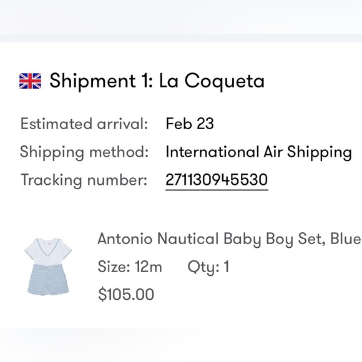This screenshot has width=362, height=362.
Task: Select the Shipment 1: La Coqueta heading
Action: (x=157, y=81)
